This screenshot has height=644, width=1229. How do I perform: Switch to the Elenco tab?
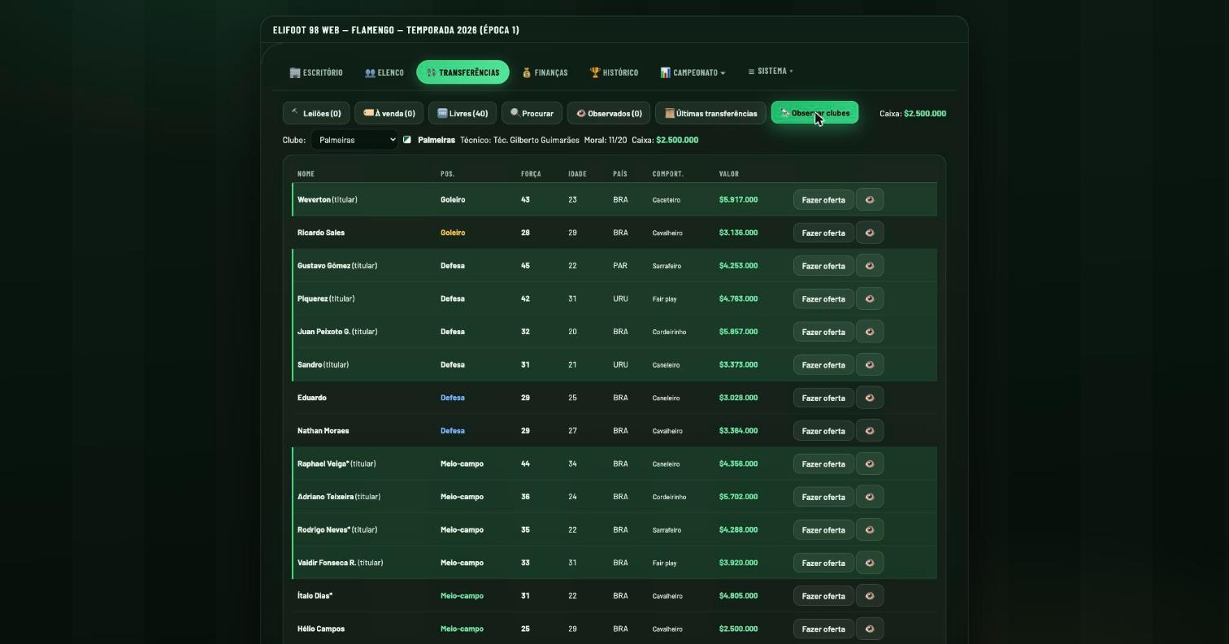click(384, 72)
